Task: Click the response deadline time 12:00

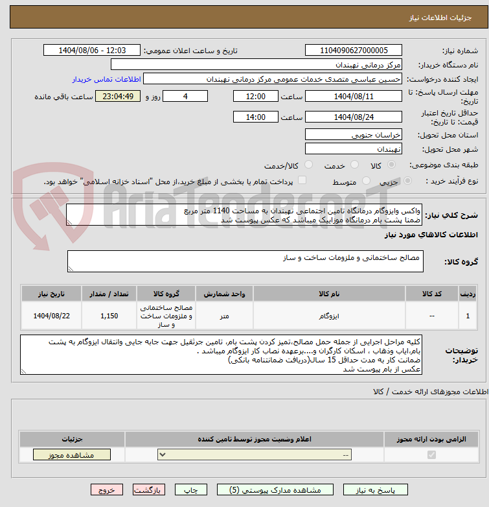Action: (x=256, y=97)
